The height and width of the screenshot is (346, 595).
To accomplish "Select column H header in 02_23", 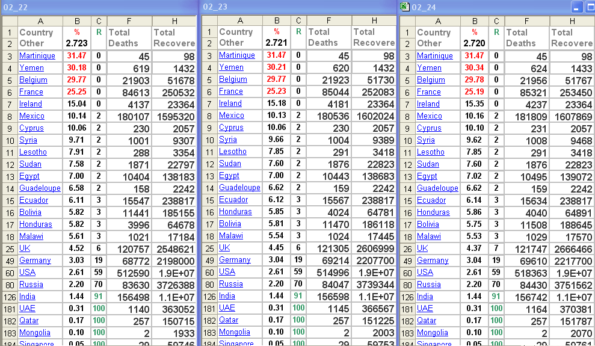I will pyautogui.click(x=374, y=21).
